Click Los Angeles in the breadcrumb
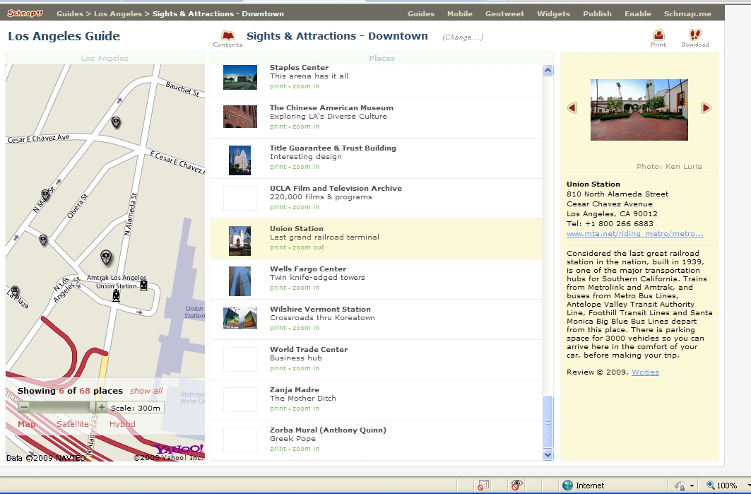The image size is (751, 494). [118, 13]
